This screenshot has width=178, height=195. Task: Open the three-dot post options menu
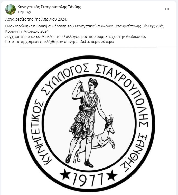point(167,9)
